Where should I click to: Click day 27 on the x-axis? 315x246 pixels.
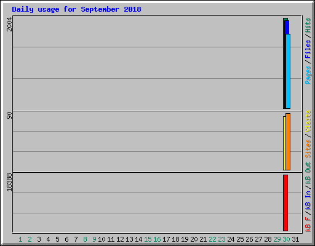pos(258,239)
